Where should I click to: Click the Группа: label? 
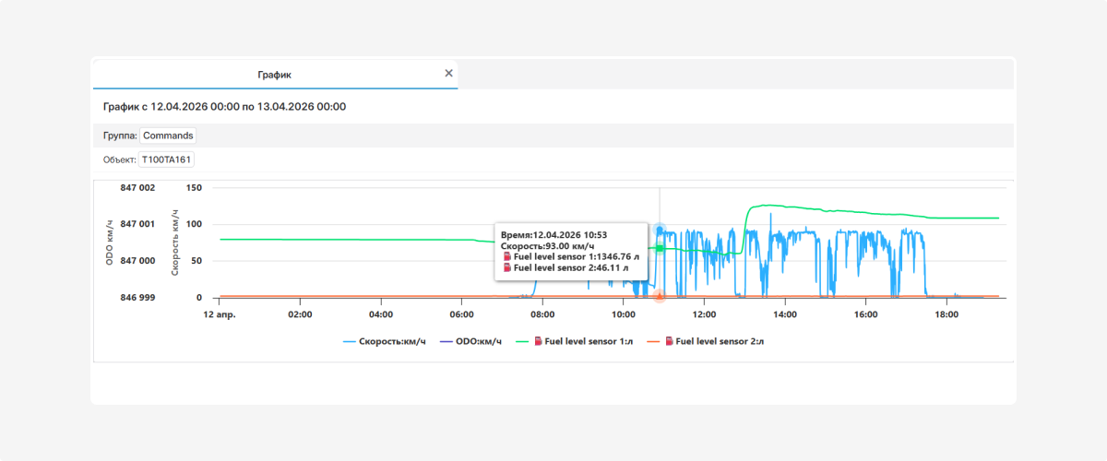point(120,136)
